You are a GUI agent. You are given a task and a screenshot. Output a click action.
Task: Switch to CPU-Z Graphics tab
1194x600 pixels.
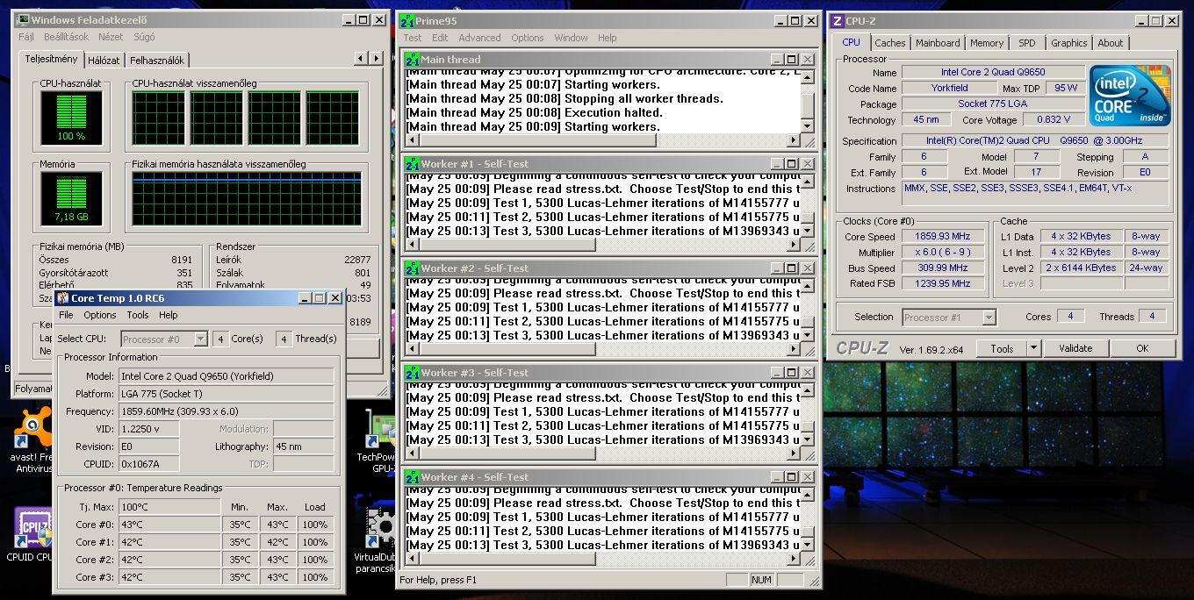click(1068, 43)
